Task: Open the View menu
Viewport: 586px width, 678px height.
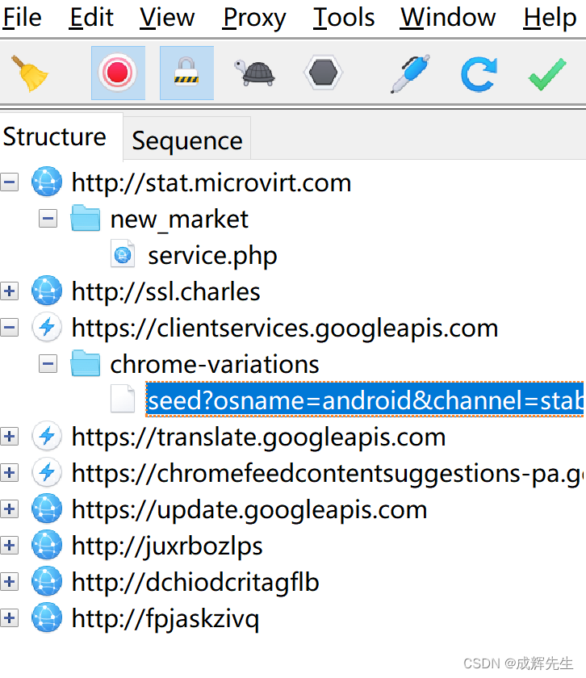Action: pyautogui.click(x=167, y=18)
